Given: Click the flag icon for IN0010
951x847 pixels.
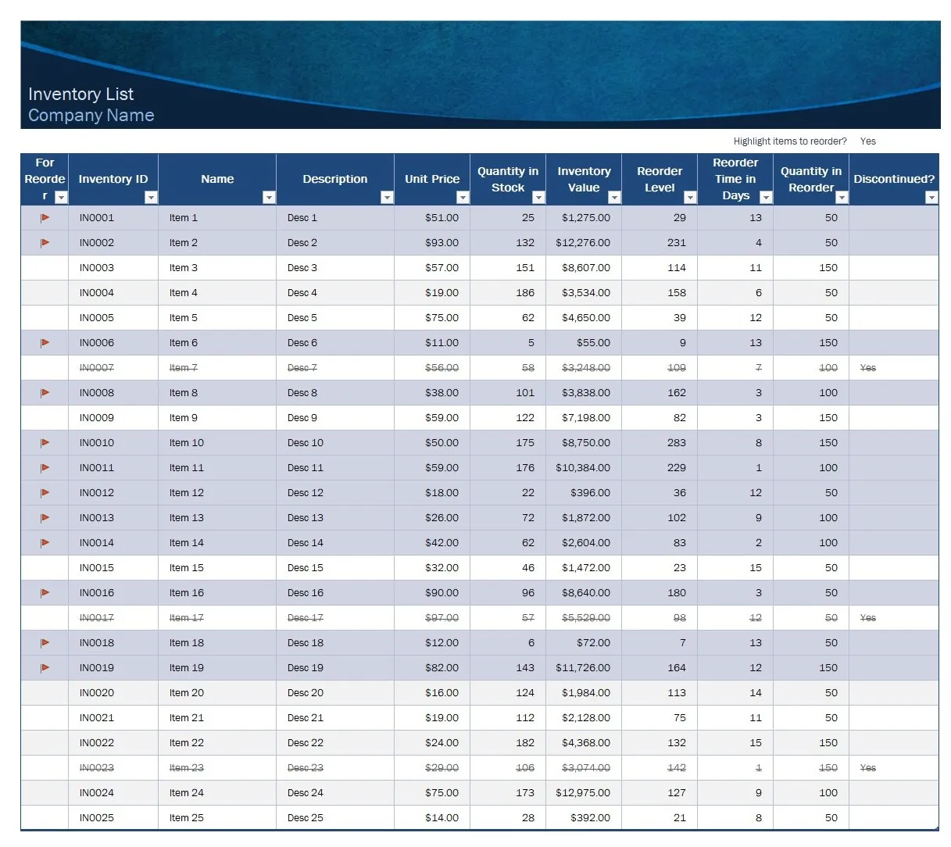Looking at the screenshot, I should point(45,443).
